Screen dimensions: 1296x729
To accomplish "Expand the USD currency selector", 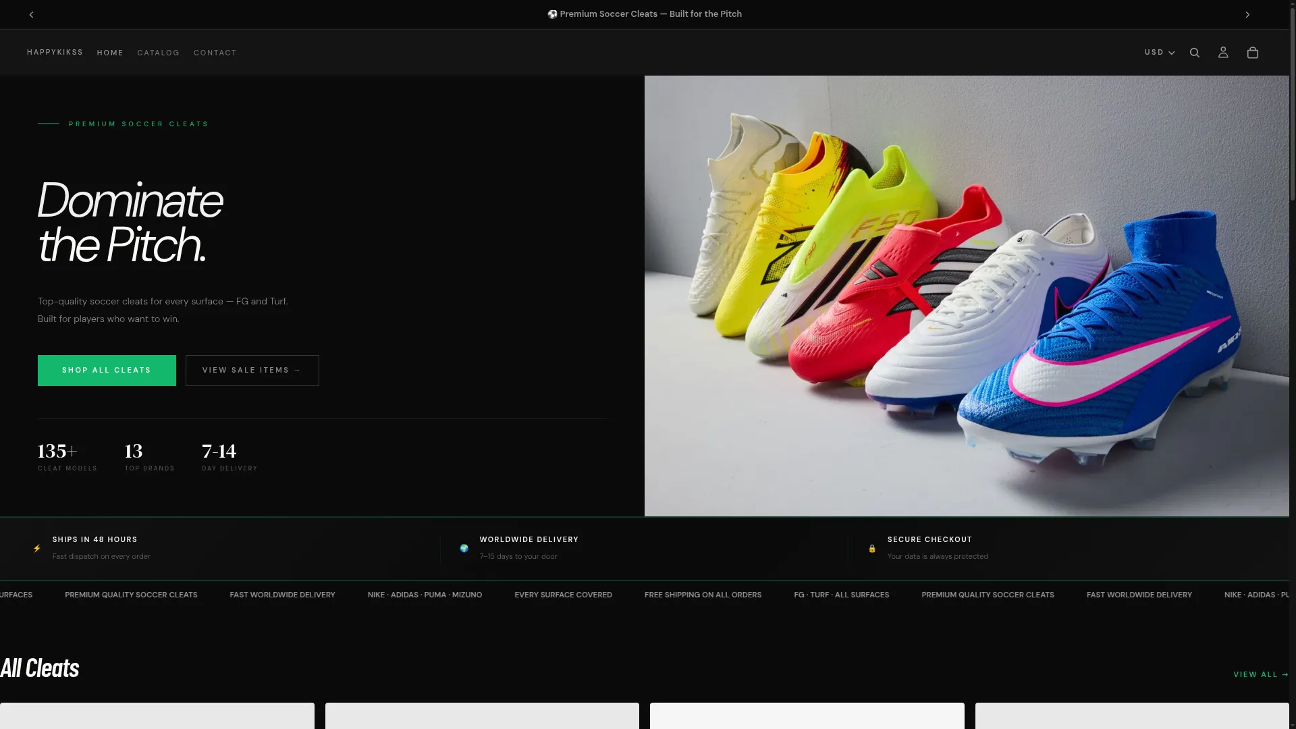I will coord(1160,53).
